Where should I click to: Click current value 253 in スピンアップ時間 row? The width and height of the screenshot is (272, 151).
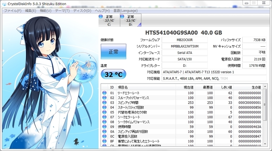tap(191, 103)
